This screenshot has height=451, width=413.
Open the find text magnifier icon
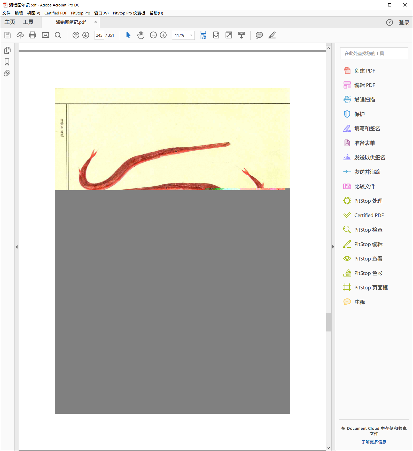click(58, 35)
